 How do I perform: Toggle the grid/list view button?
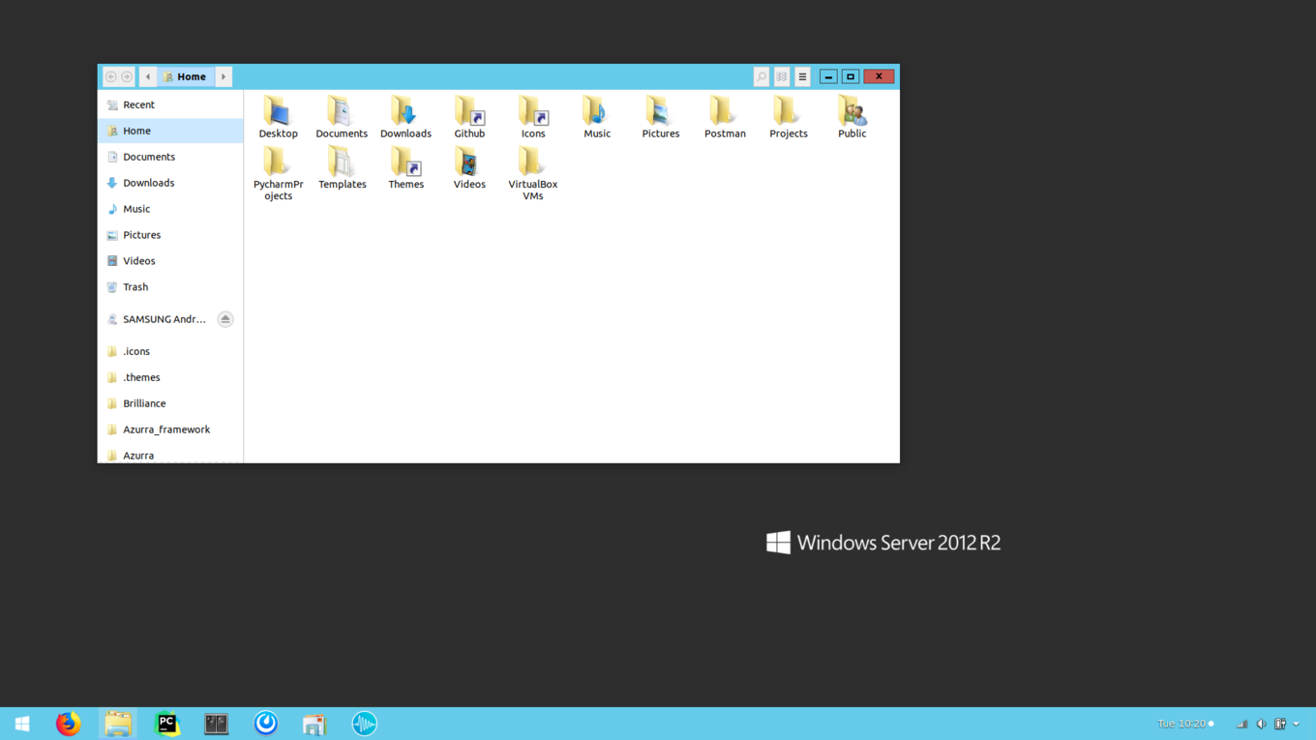[x=782, y=76]
